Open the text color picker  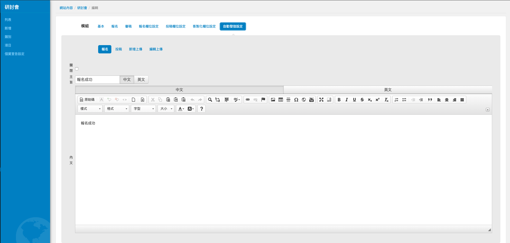click(x=181, y=109)
